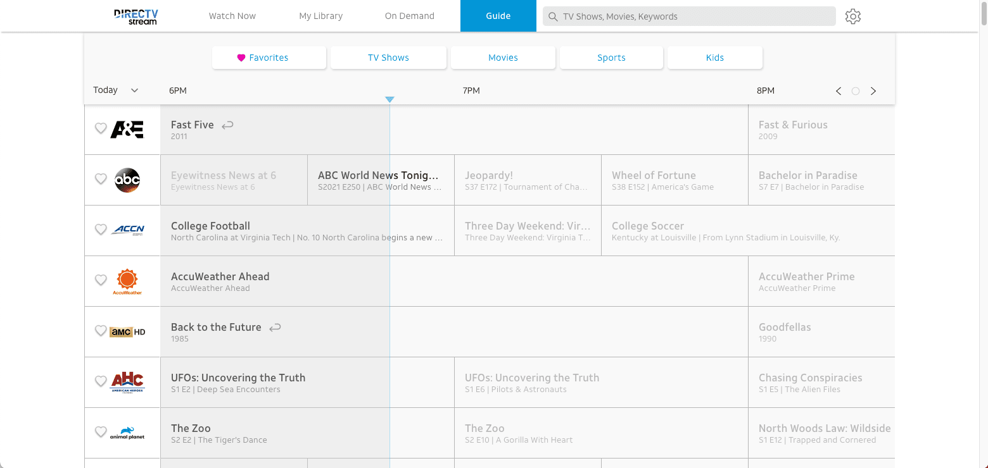
Task: Select College Football on ACCN
Action: [307, 231]
